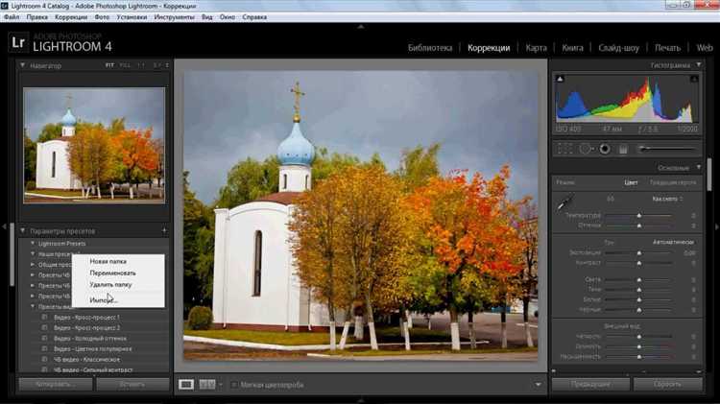
Task: Apply preset Видео - Холодный оттенок
Action: [90, 339]
